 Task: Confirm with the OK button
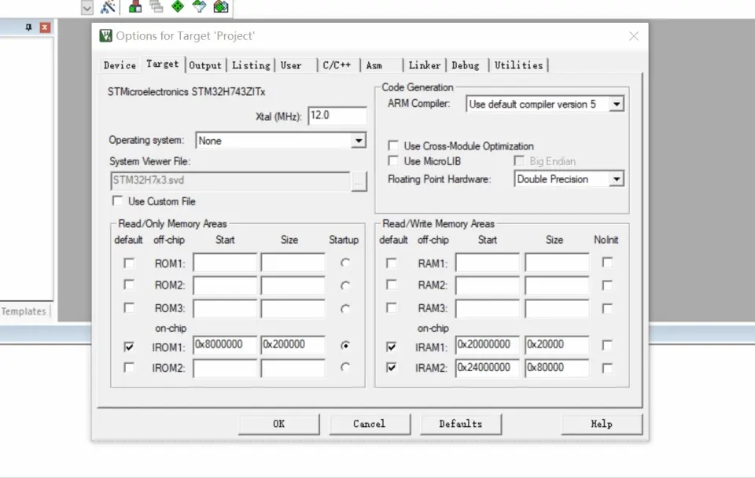[x=278, y=424]
